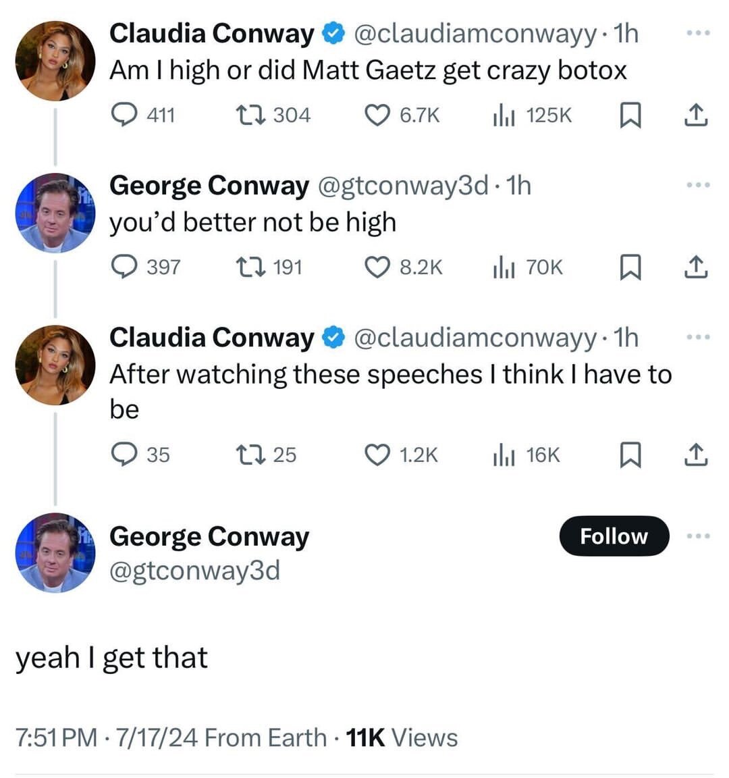The image size is (729, 778).
Task: Open the @gtconway3d handle under main tweet
Action: pos(194,571)
